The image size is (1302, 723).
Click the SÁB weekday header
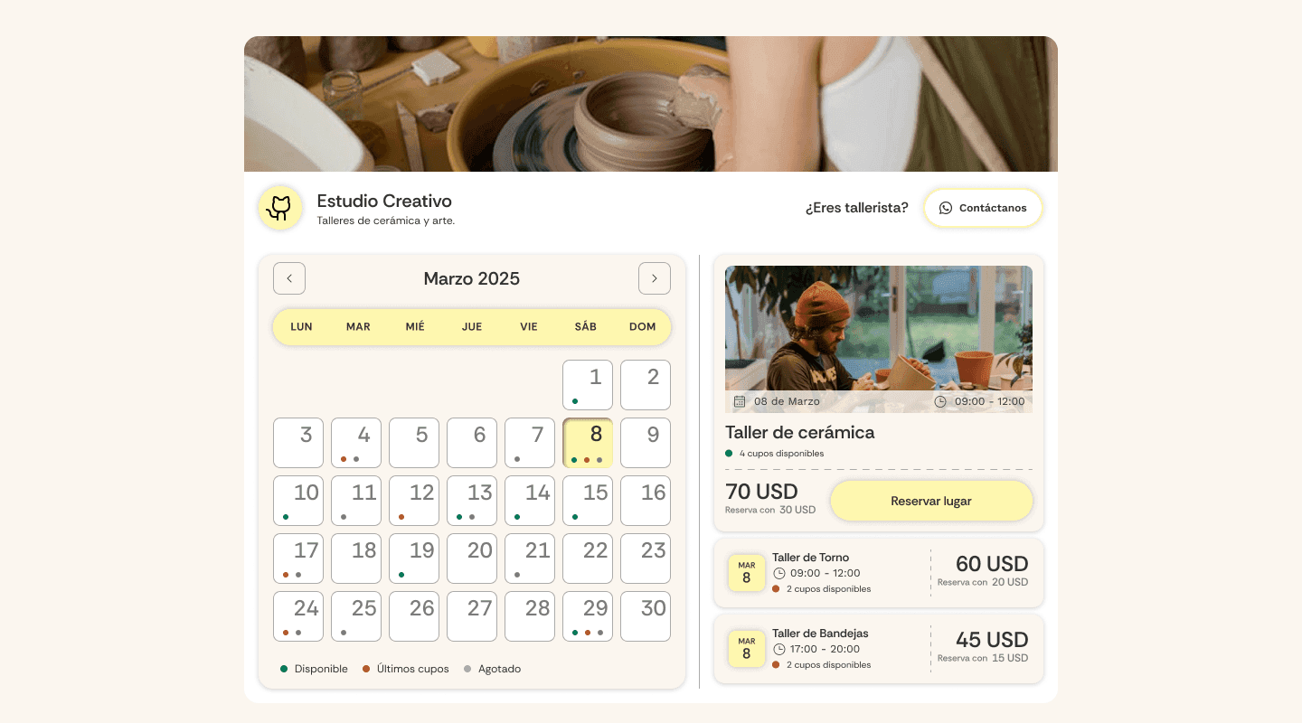(586, 326)
